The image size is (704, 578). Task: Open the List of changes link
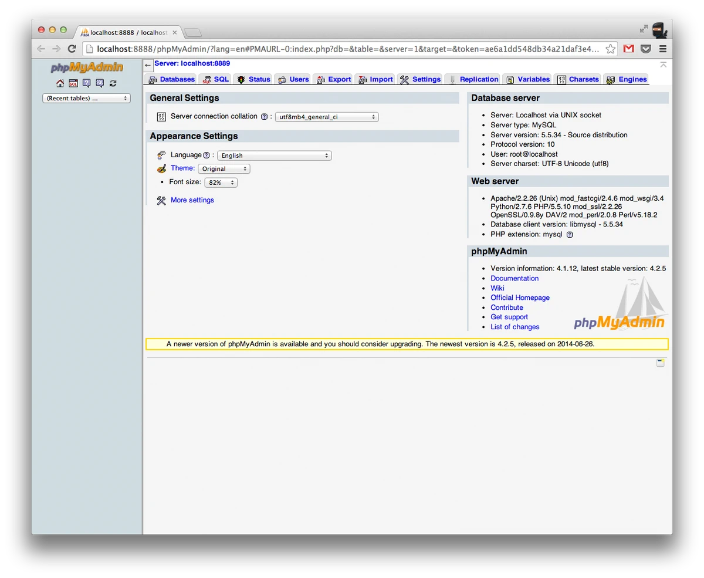click(x=515, y=327)
